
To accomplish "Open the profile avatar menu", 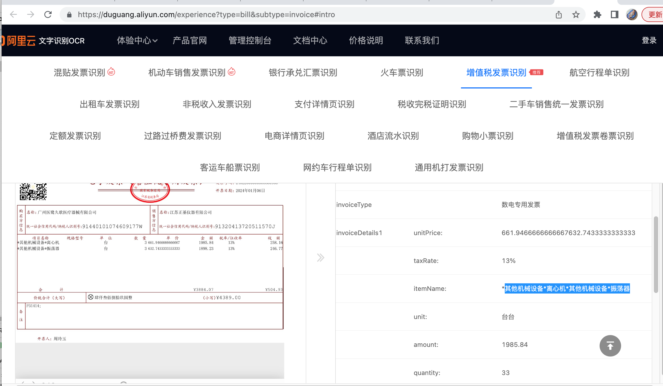I will pos(632,14).
